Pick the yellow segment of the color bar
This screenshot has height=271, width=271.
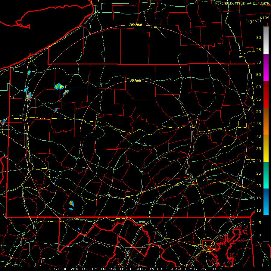[x=266, y=148]
